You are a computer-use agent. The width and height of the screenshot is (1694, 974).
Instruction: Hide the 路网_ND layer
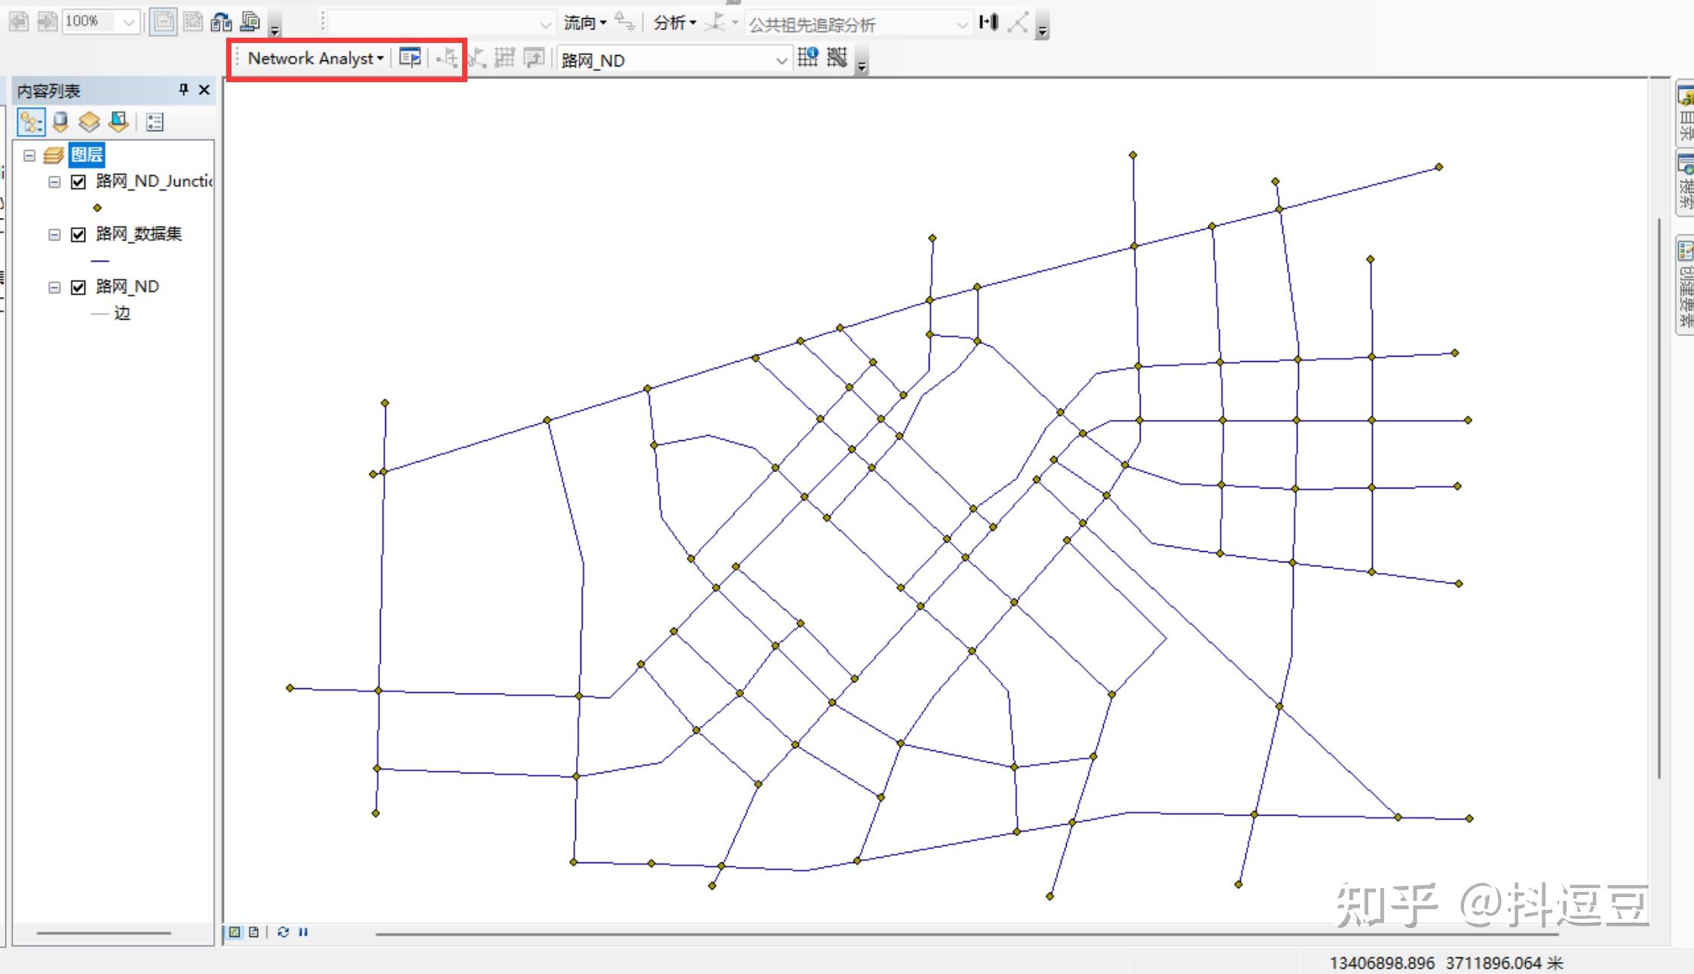point(78,287)
